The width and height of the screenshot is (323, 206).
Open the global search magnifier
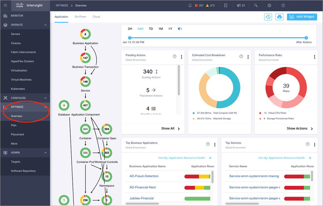pos(256,5)
